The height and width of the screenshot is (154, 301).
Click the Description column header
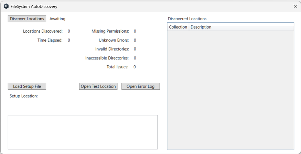point(201,27)
